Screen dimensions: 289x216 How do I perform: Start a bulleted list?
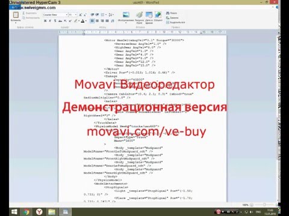tap(102, 15)
